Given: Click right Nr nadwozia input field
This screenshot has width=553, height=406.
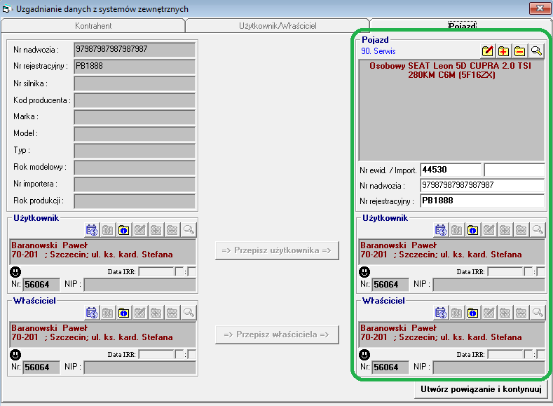Looking at the screenshot, I should [x=482, y=185].
